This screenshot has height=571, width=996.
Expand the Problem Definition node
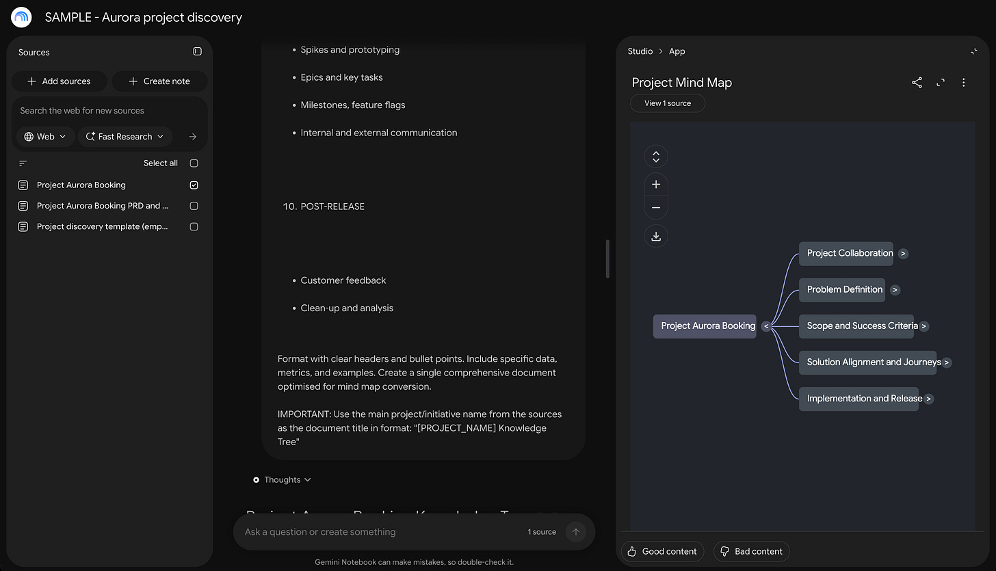[895, 290]
